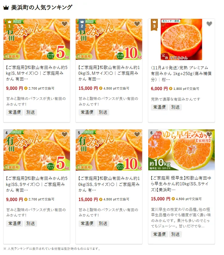Favorite the rank 1 mikan 5kg item
The height and width of the screenshot is (255, 224).
(x=65, y=24)
